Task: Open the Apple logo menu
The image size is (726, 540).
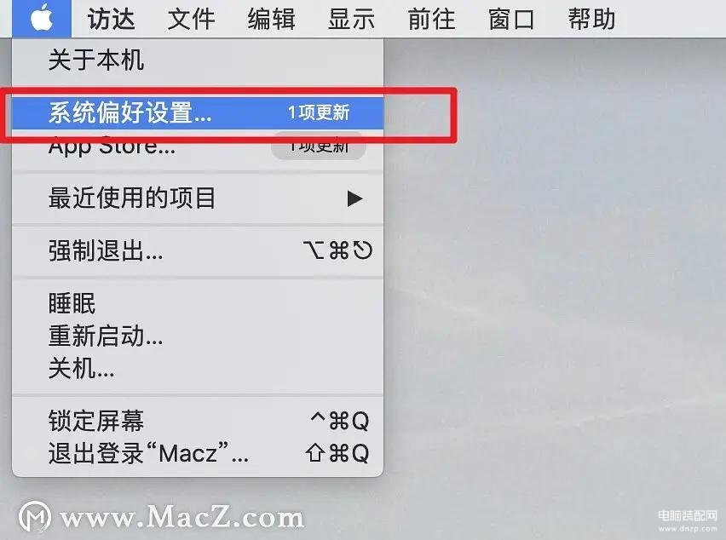Action: [x=42, y=19]
